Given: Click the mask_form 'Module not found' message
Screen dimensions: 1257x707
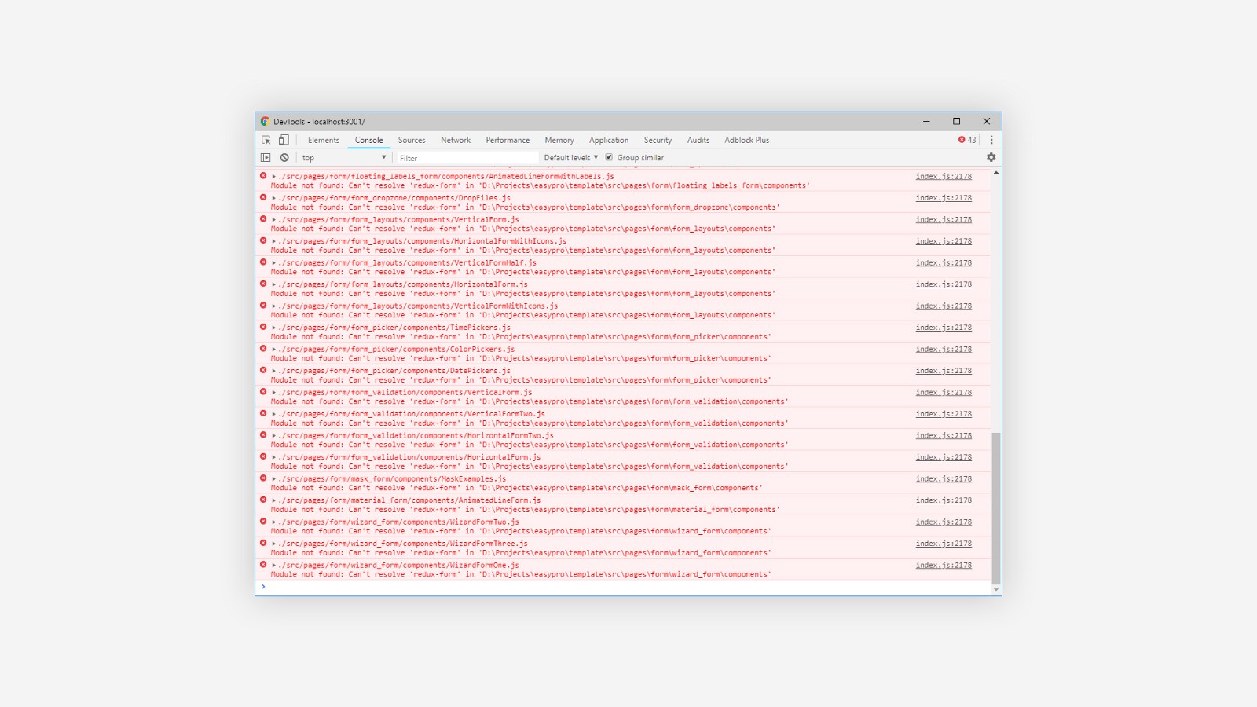Looking at the screenshot, I should point(516,489).
